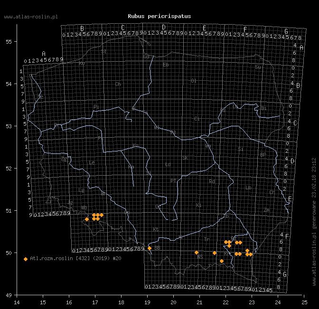This screenshot has height=309, width=319.
Task: Click the city label Gd on the map
Action: tap(147, 56)
